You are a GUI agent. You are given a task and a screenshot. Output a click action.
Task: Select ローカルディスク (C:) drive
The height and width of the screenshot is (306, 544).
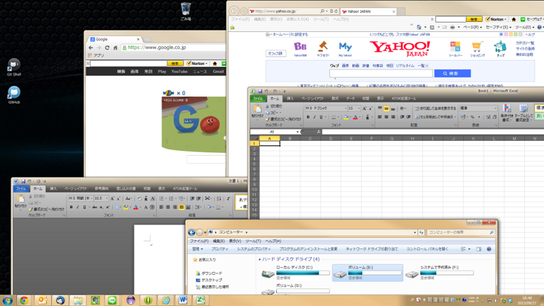[x=295, y=273]
